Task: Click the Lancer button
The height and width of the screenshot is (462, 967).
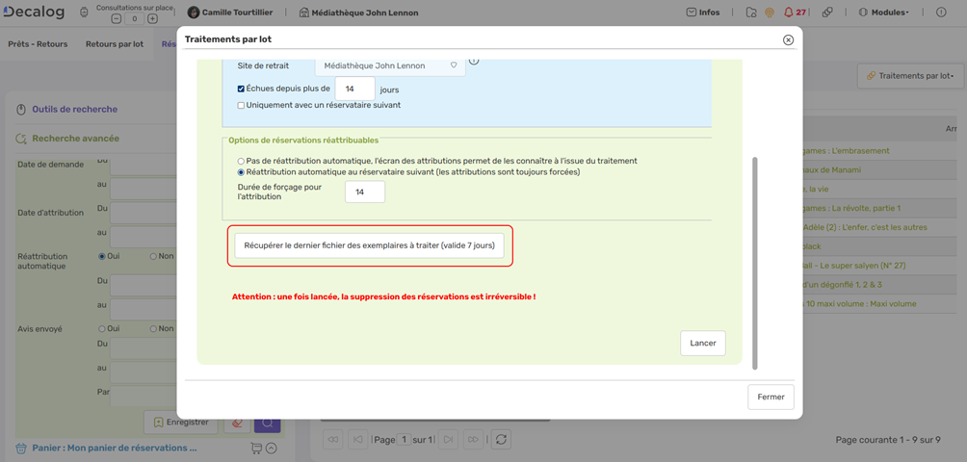Action: [702, 344]
